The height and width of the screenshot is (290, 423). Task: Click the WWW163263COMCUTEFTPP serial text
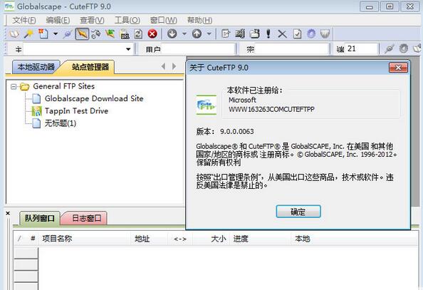click(271, 109)
